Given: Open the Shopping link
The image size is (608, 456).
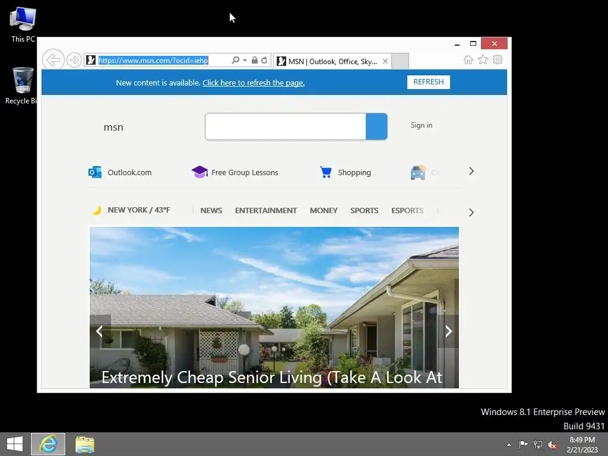Looking at the screenshot, I should click(354, 173).
